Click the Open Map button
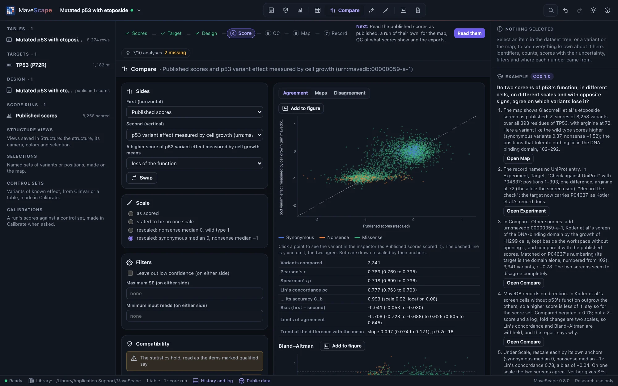618x386 pixels. point(518,158)
